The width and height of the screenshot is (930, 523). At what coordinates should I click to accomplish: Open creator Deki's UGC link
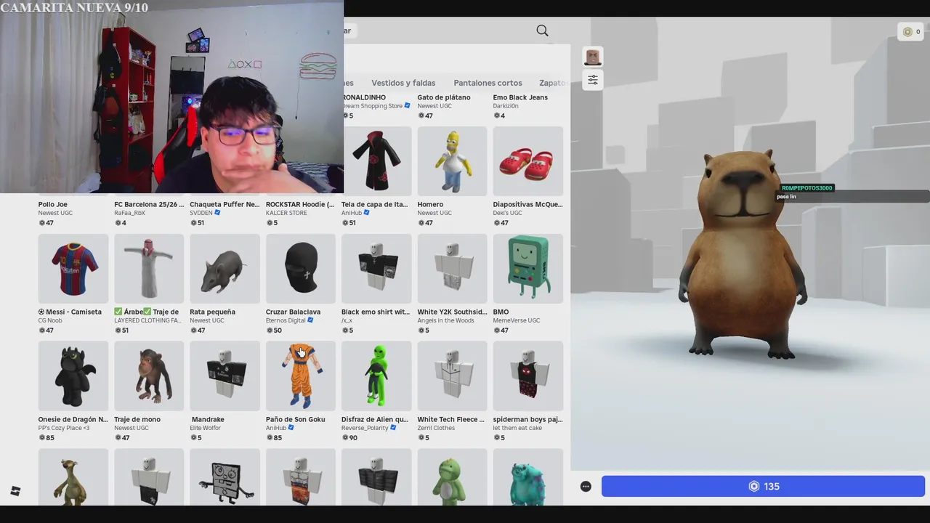click(x=510, y=213)
